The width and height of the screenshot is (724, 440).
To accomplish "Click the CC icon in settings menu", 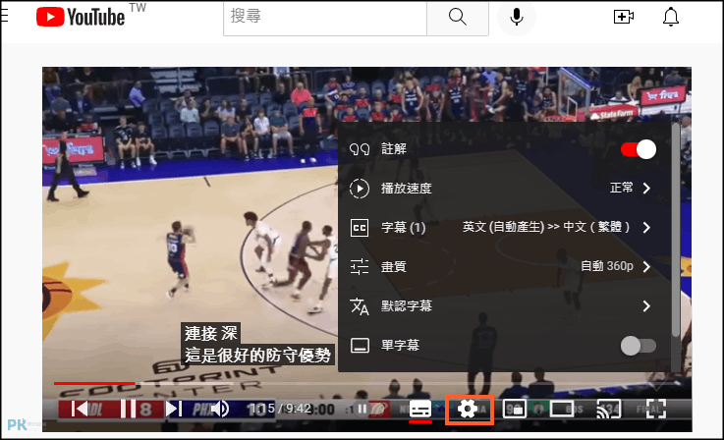I will [x=360, y=228].
